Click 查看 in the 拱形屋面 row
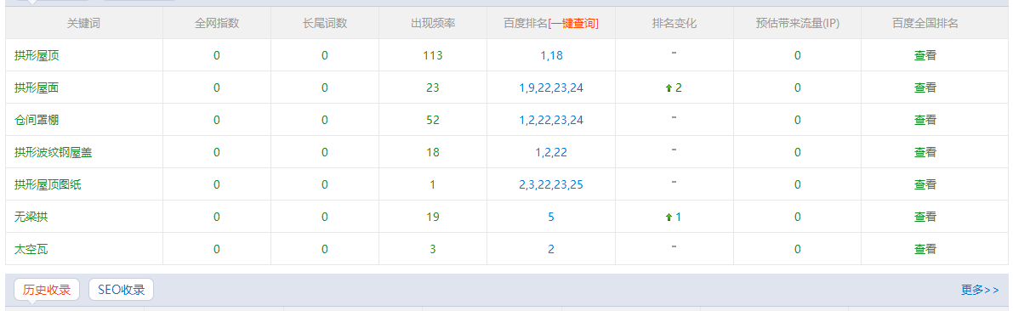 click(925, 88)
